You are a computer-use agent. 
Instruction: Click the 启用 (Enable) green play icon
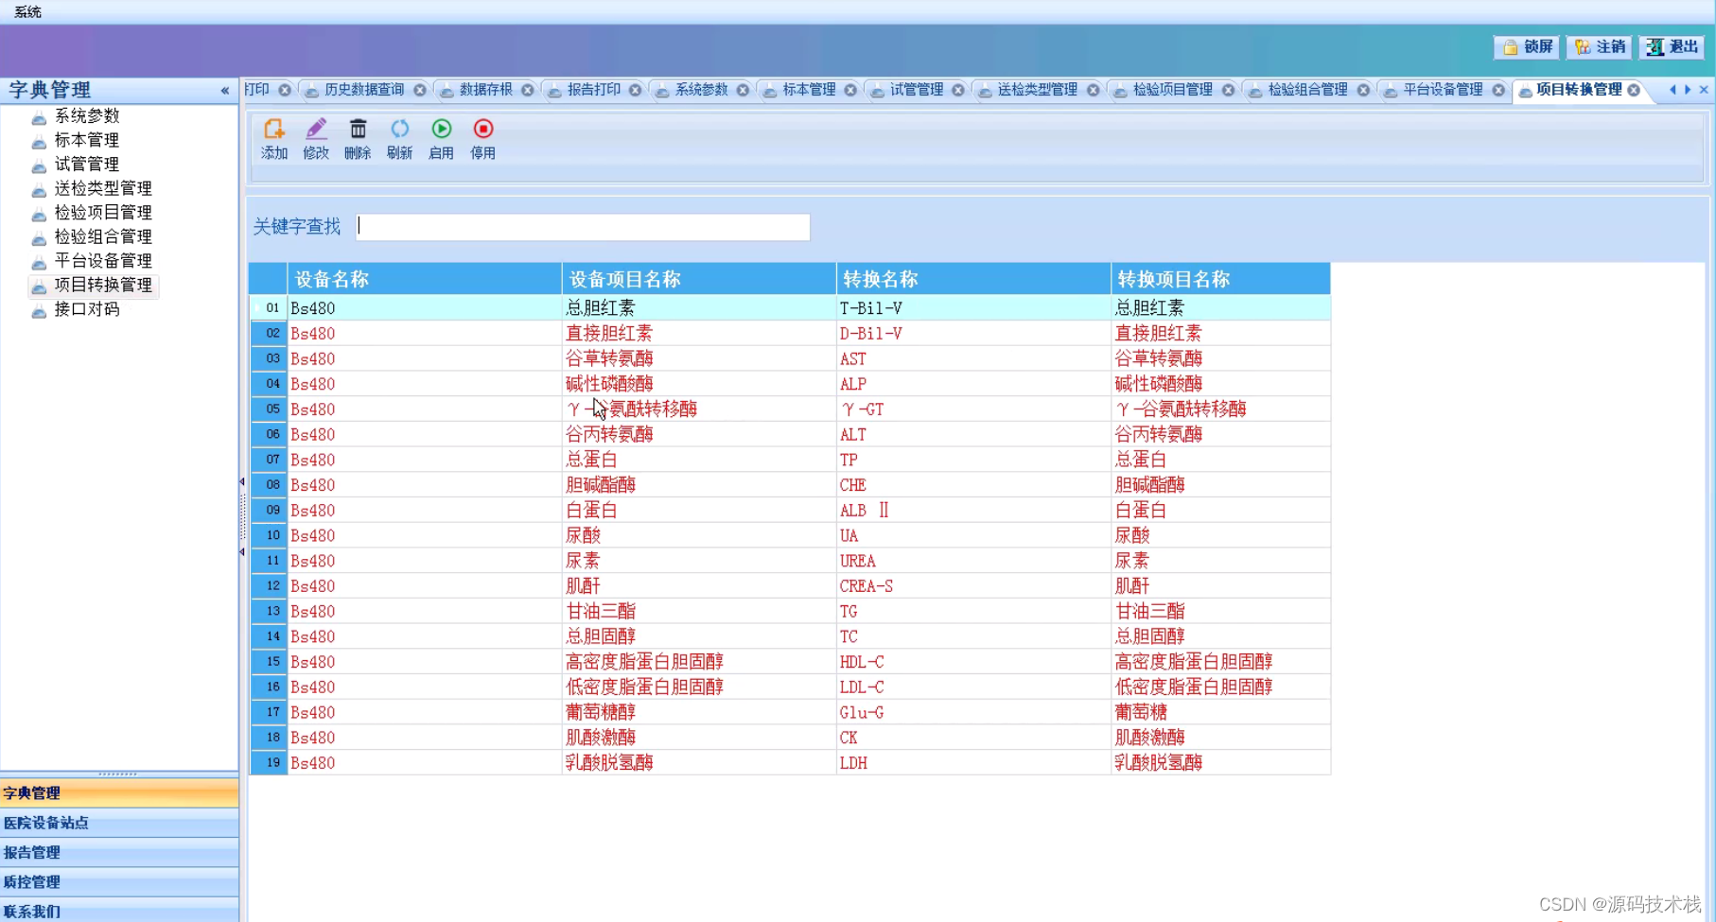[441, 139]
